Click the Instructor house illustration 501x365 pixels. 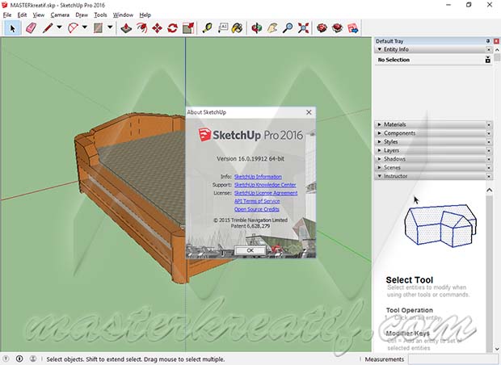(440, 225)
